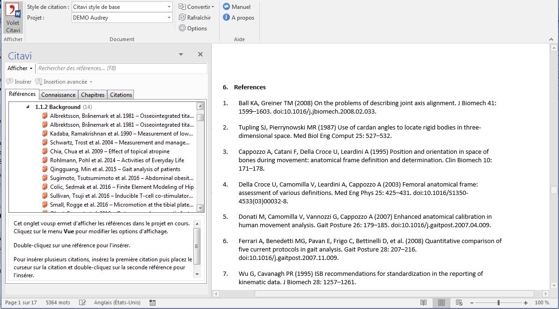Open the Citavi Options gear
This screenshot has width=559, height=309.
(x=183, y=29)
